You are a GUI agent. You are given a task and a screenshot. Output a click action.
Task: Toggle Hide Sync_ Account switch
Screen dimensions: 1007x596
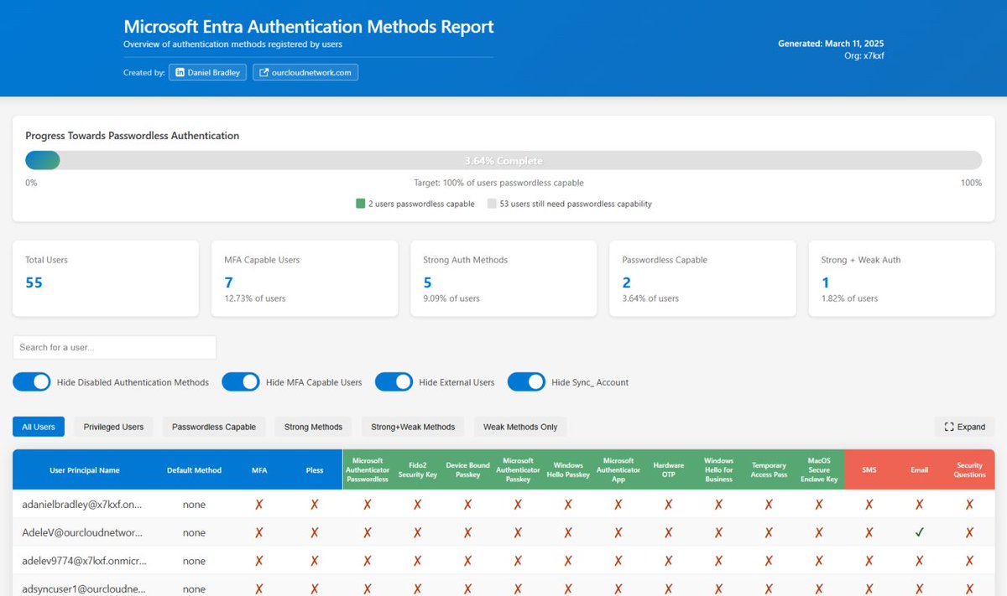click(x=526, y=382)
